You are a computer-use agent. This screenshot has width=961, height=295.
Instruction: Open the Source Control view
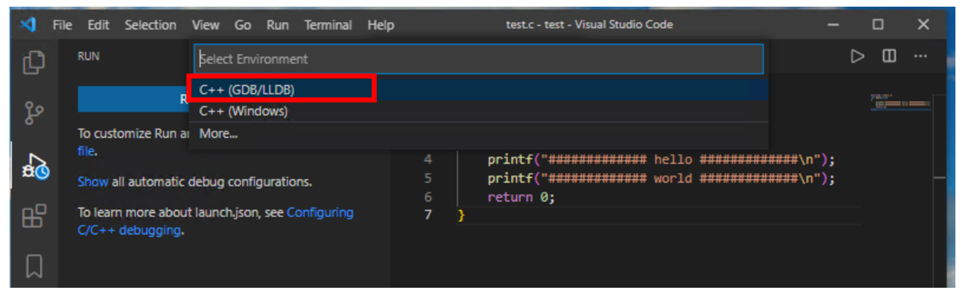click(x=34, y=113)
